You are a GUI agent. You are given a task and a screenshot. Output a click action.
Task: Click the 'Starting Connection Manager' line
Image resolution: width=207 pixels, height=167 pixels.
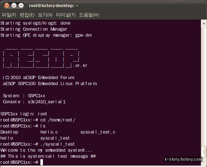click(34, 29)
